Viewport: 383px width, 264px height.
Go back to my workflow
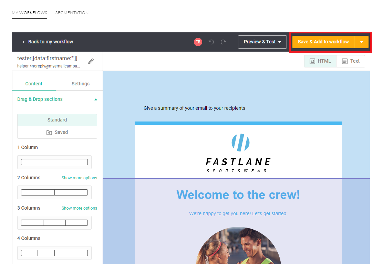(x=48, y=42)
